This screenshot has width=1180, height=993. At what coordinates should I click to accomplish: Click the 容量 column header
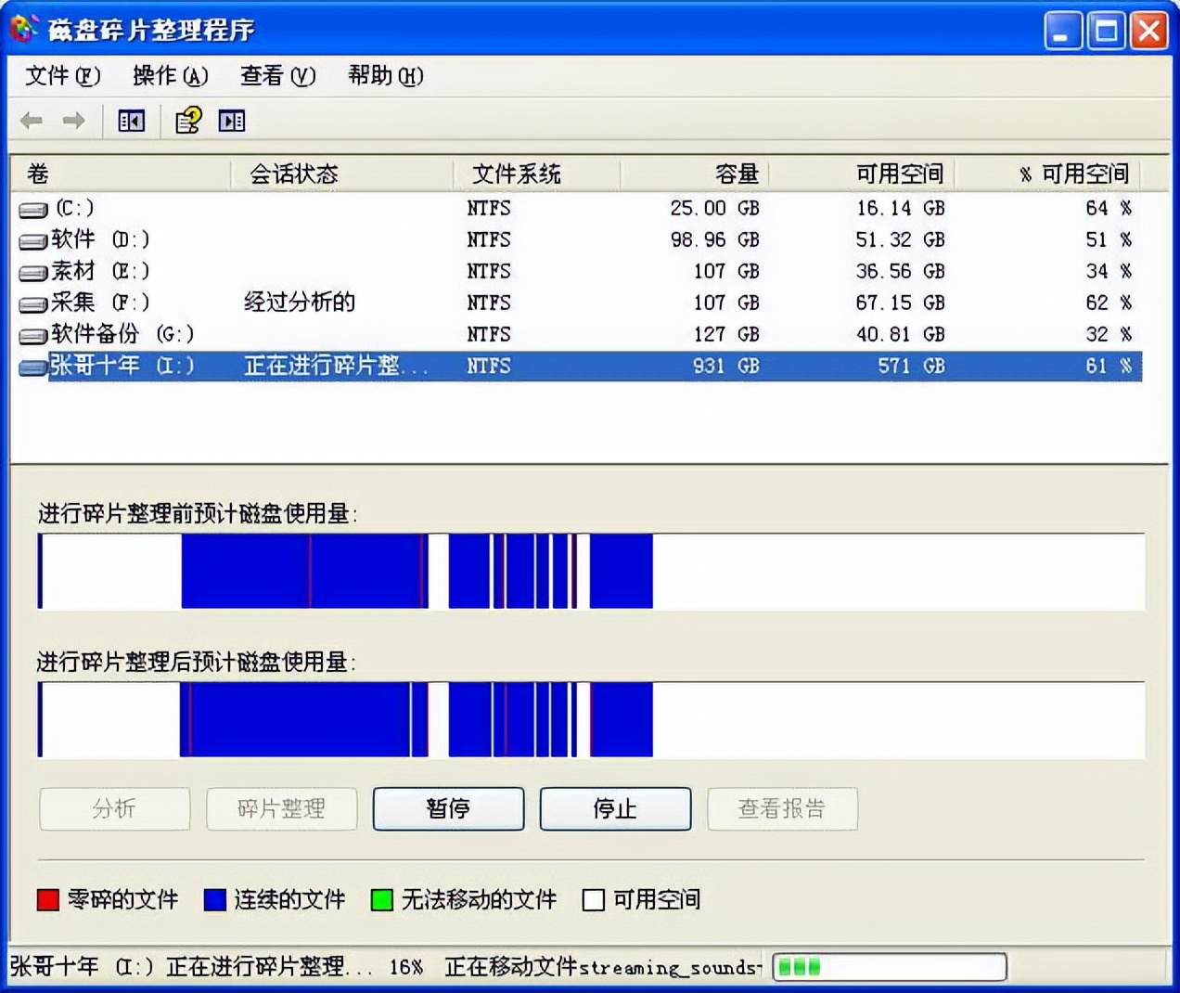click(x=735, y=174)
